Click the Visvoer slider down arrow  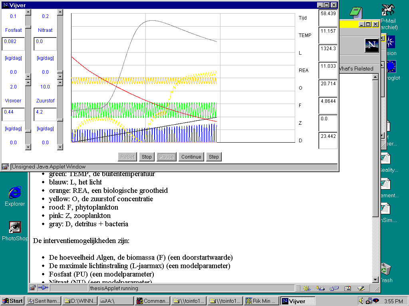click(x=28, y=147)
